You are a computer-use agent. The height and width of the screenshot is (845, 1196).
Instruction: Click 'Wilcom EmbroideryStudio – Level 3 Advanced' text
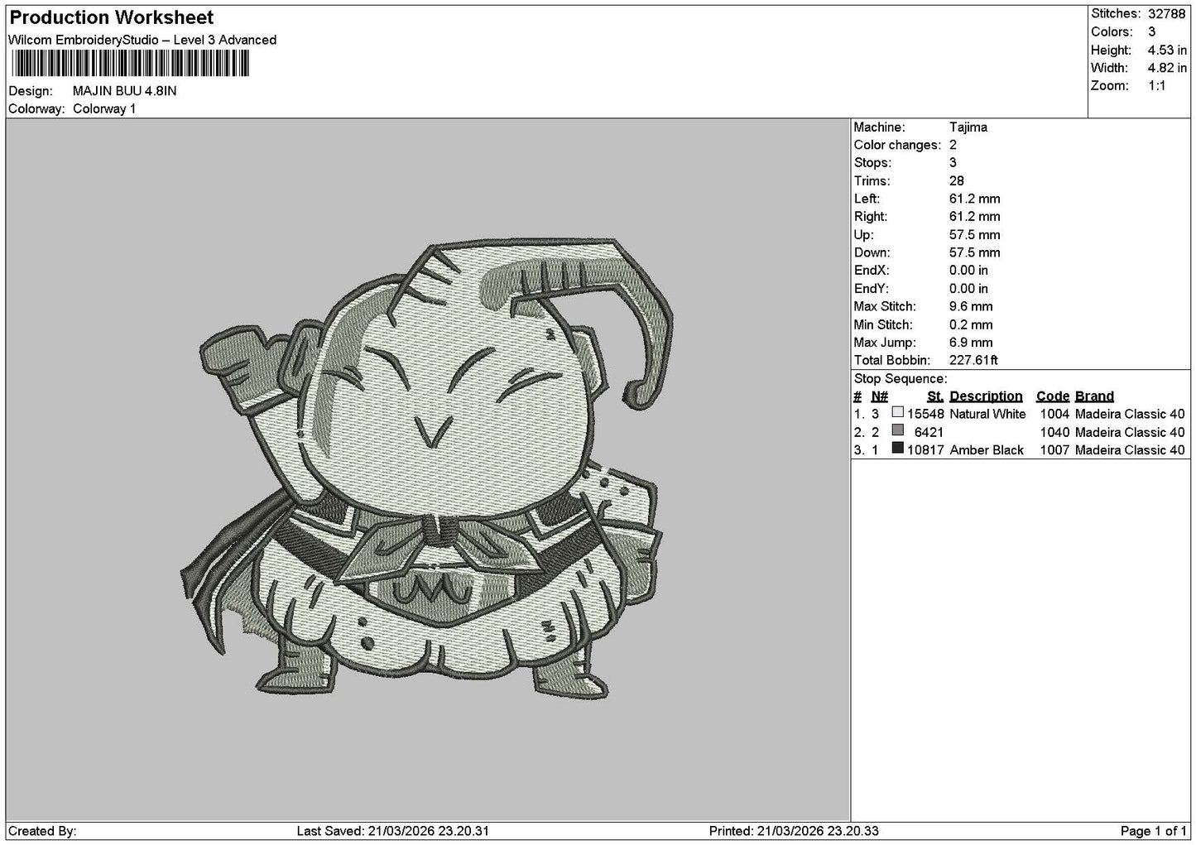pyautogui.click(x=142, y=40)
